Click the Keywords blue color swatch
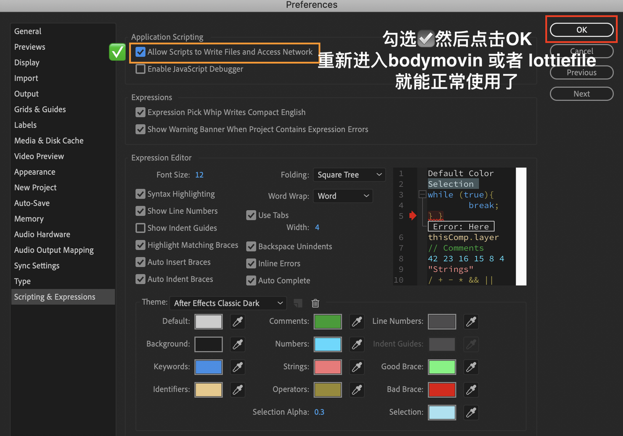The height and width of the screenshot is (436, 623). pos(209,367)
